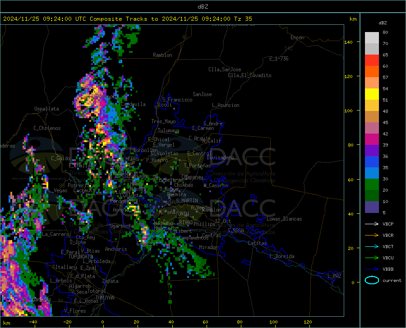Select the bright green 30-20 dBZ swatch
Image resolution: width=406 pixels, height=328 pixels.
pos(372,185)
